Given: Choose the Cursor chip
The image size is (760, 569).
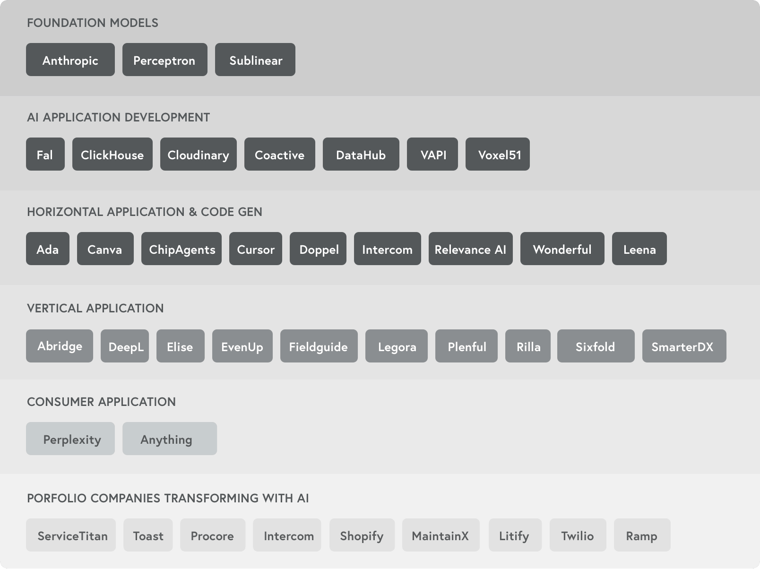Looking at the screenshot, I should [256, 249].
